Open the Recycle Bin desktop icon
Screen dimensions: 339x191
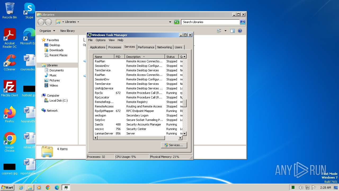10,11
